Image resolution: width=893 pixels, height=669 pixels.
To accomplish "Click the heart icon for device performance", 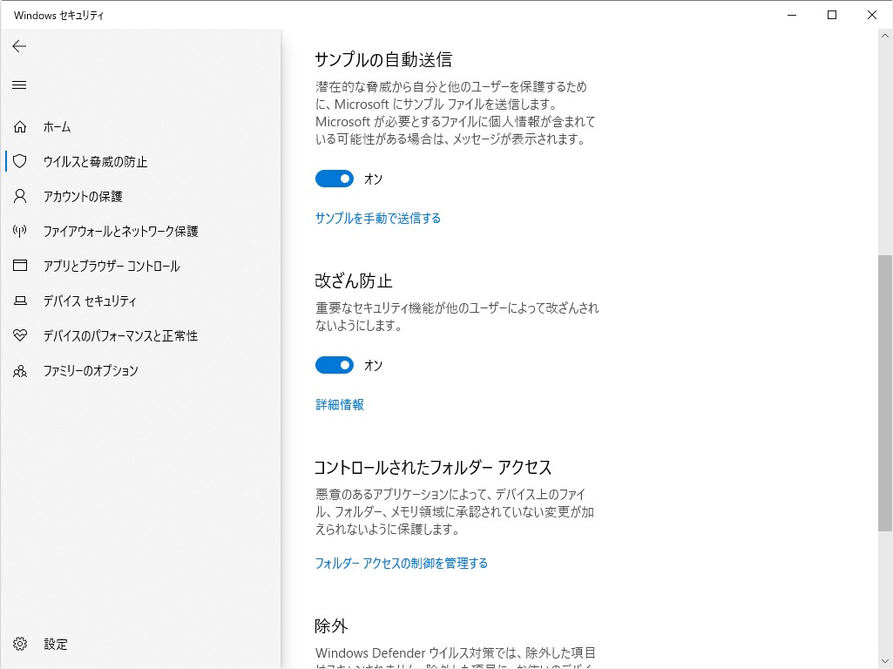I will coord(20,335).
